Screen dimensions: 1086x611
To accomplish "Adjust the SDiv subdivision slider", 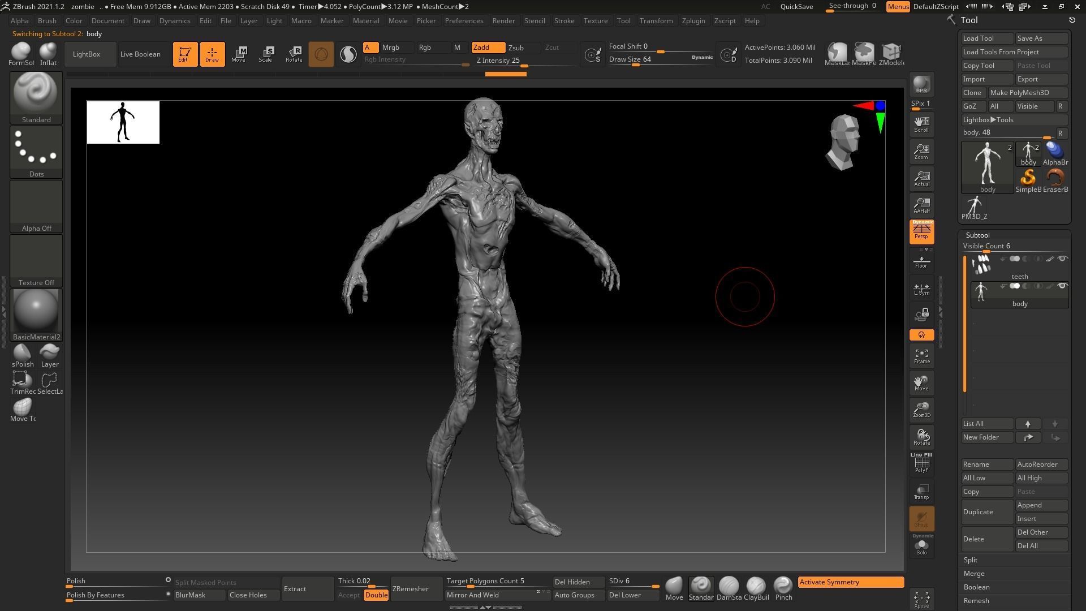I will 633,582.
